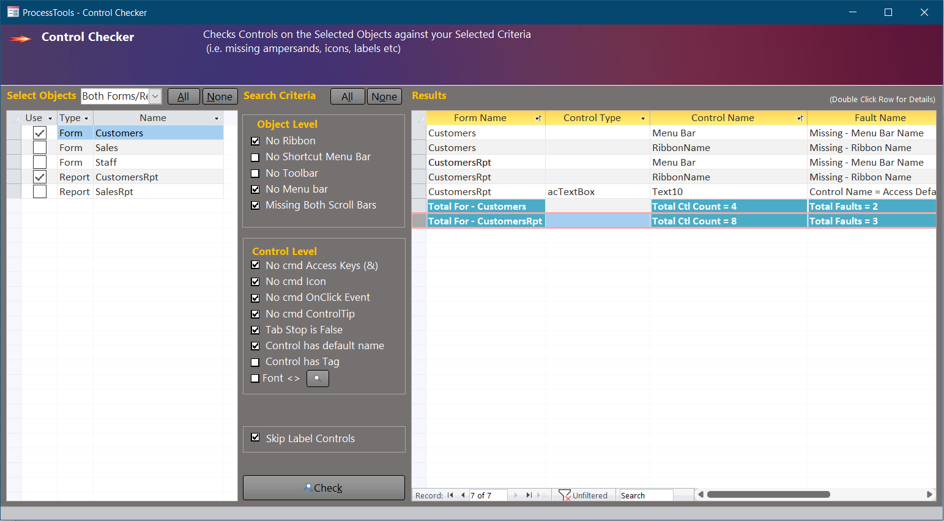The width and height of the screenshot is (944, 521).
Task: Uncheck Control has default name
Action: click(255, 345)
